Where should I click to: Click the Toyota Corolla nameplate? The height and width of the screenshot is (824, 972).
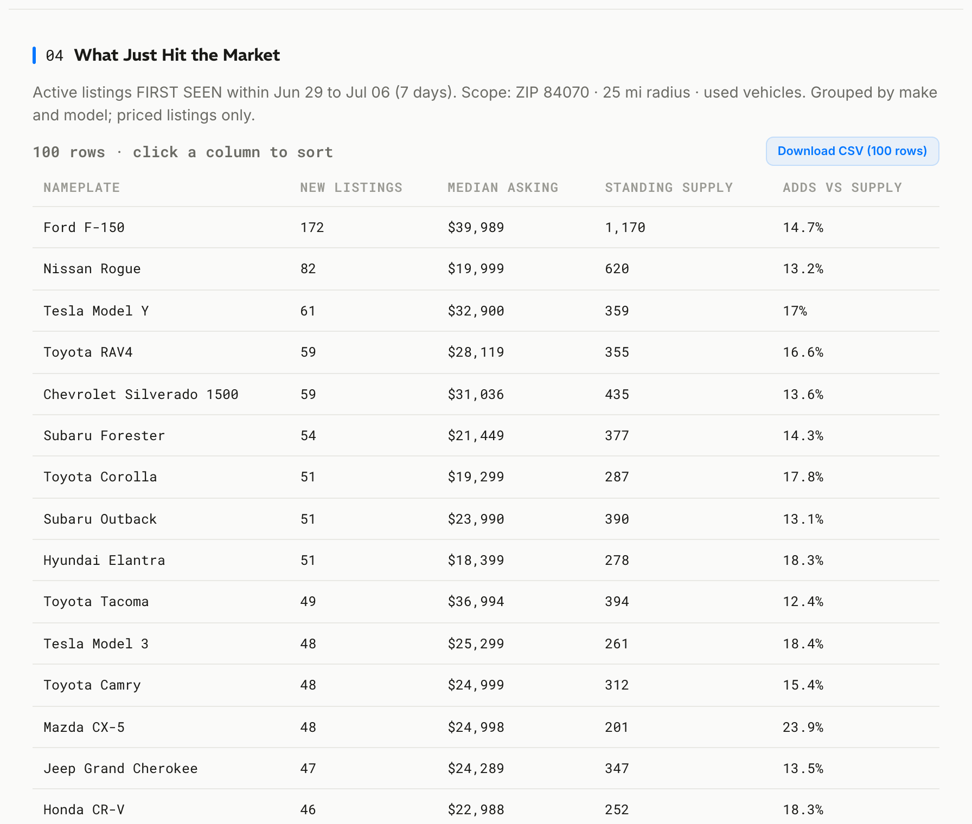coord(100,477)
